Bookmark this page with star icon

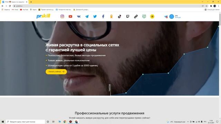[x=206, y=6]
